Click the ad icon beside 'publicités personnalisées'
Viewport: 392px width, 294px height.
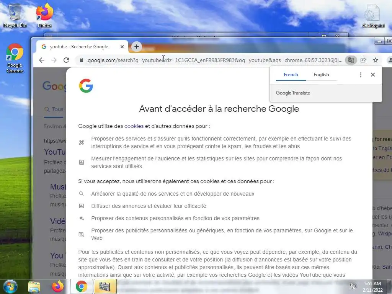82,235
